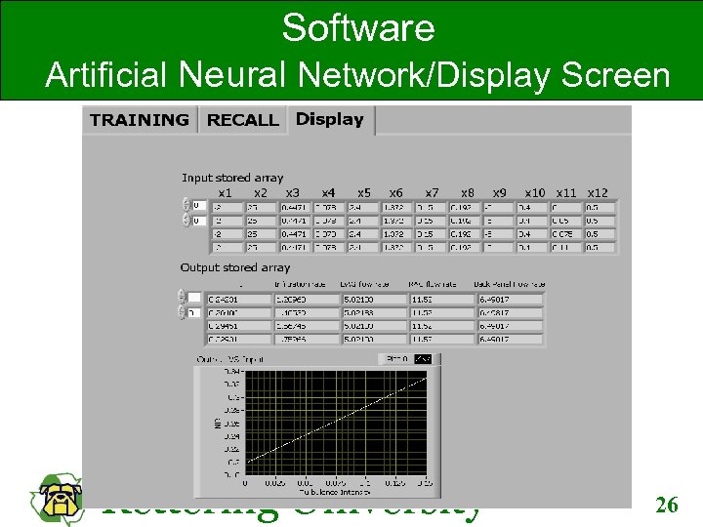Click the x12 cell in the 0.075 row

tap(600, 234)
